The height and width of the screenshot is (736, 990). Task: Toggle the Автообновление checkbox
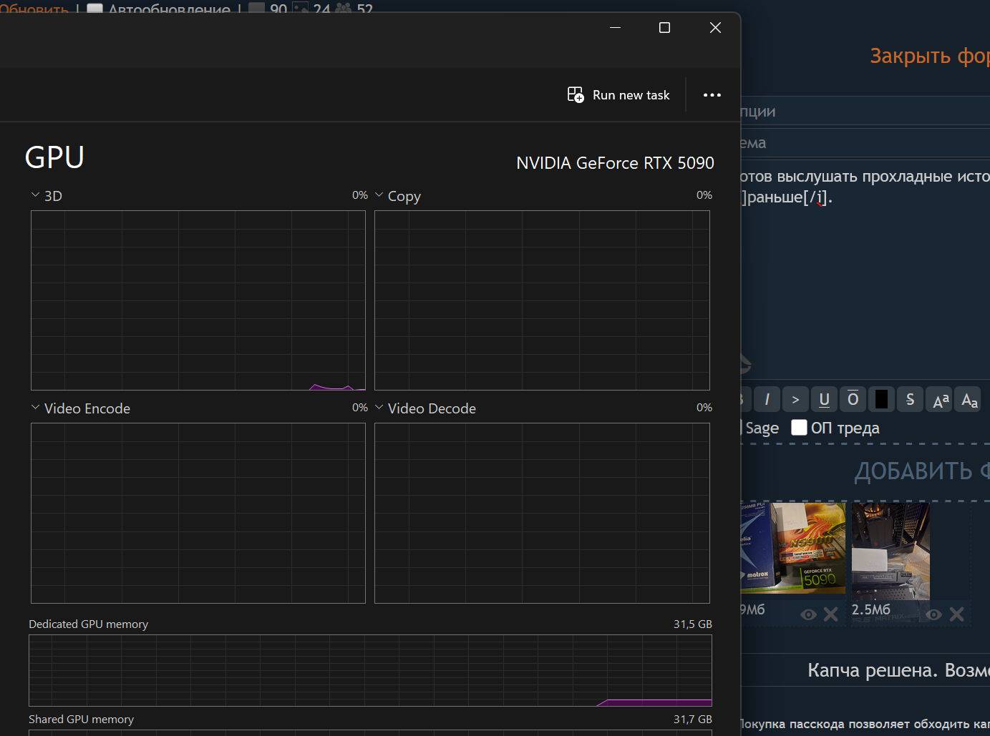95,9
